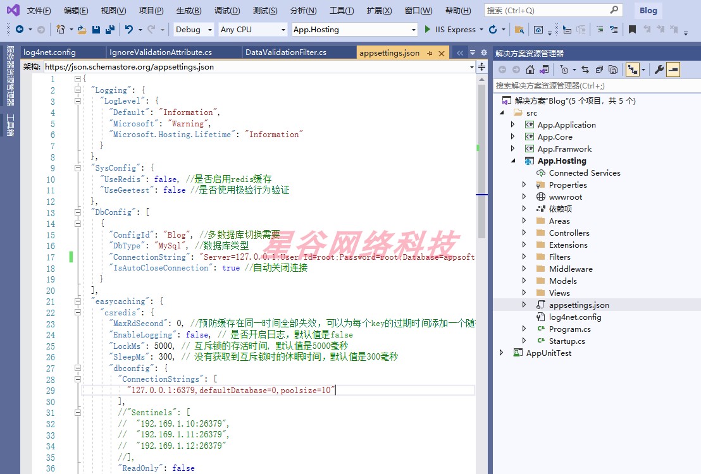701x474 pixels.
Task: Collapse the SysConfig code fold box
Action: pyautogui.click(x=77, y=168)
